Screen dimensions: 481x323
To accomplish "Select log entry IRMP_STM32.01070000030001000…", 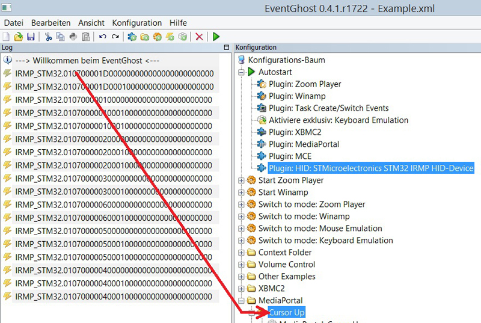I will click(114, 192).
